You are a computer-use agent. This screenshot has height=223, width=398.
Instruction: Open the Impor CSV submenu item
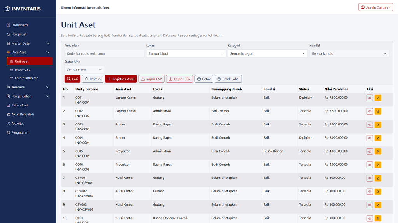coord(30,70)
